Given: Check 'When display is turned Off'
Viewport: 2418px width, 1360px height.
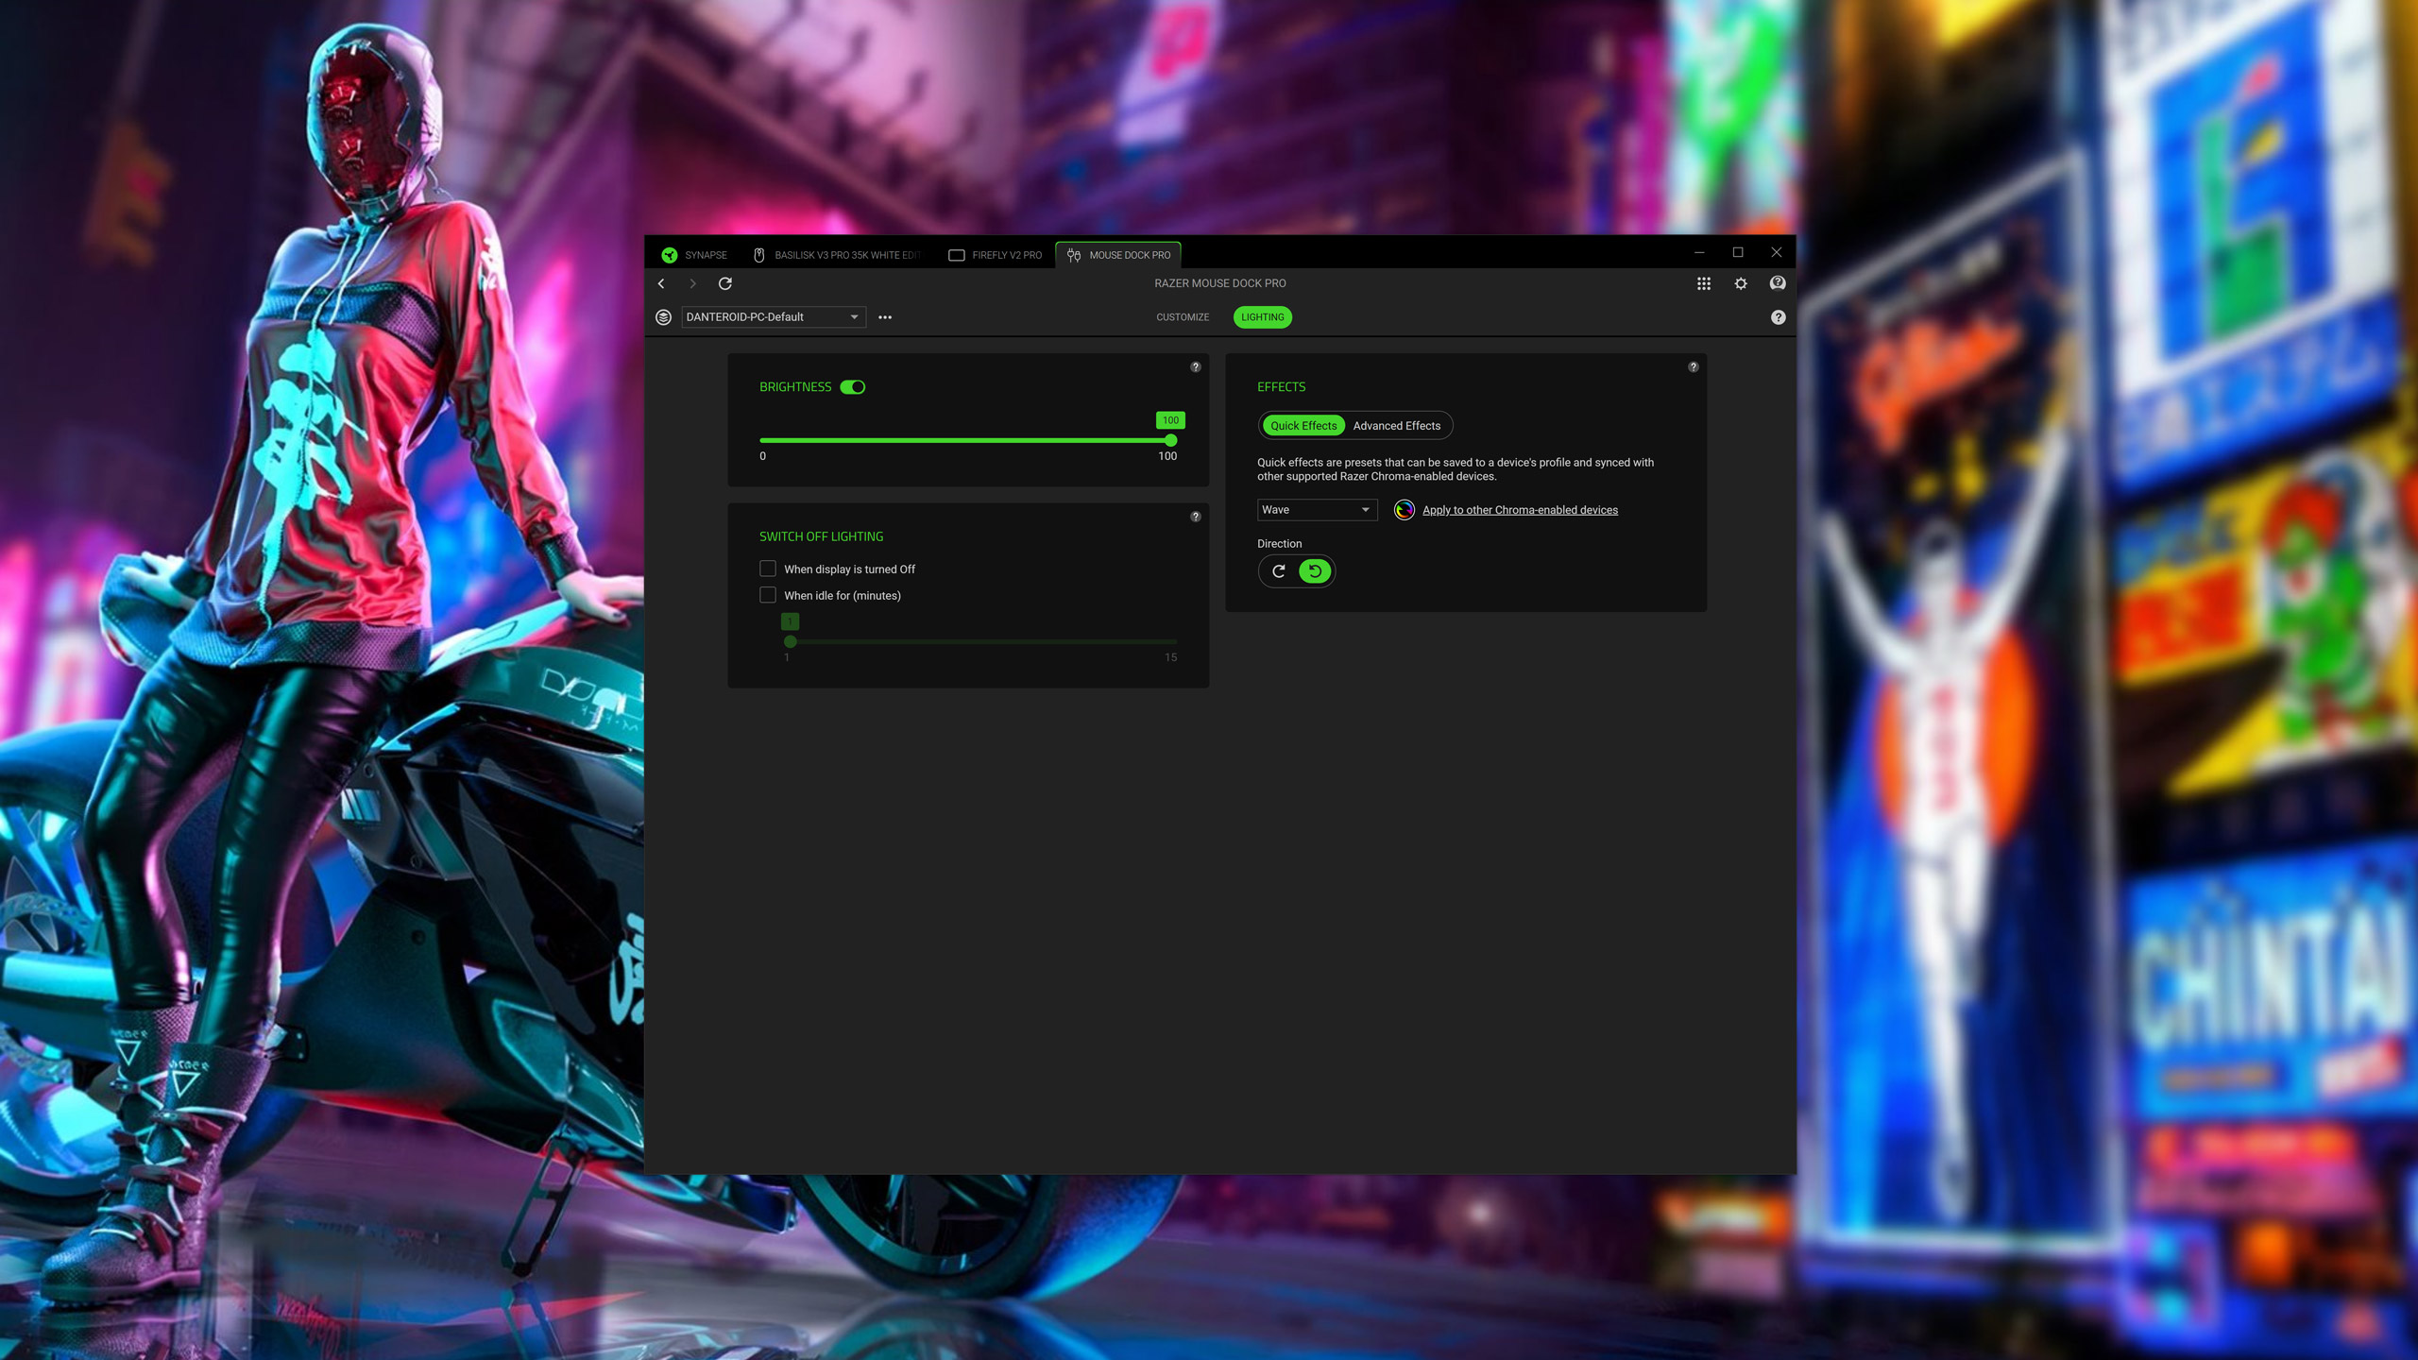Looking at the screenshot, I should click(768, 569).
